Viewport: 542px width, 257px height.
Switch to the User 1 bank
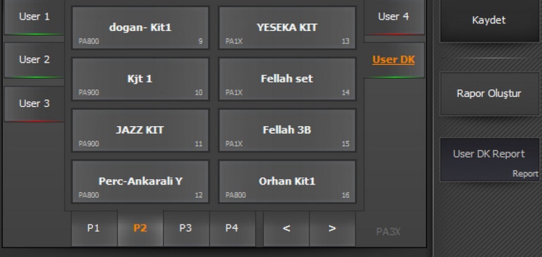click(34, 17)
